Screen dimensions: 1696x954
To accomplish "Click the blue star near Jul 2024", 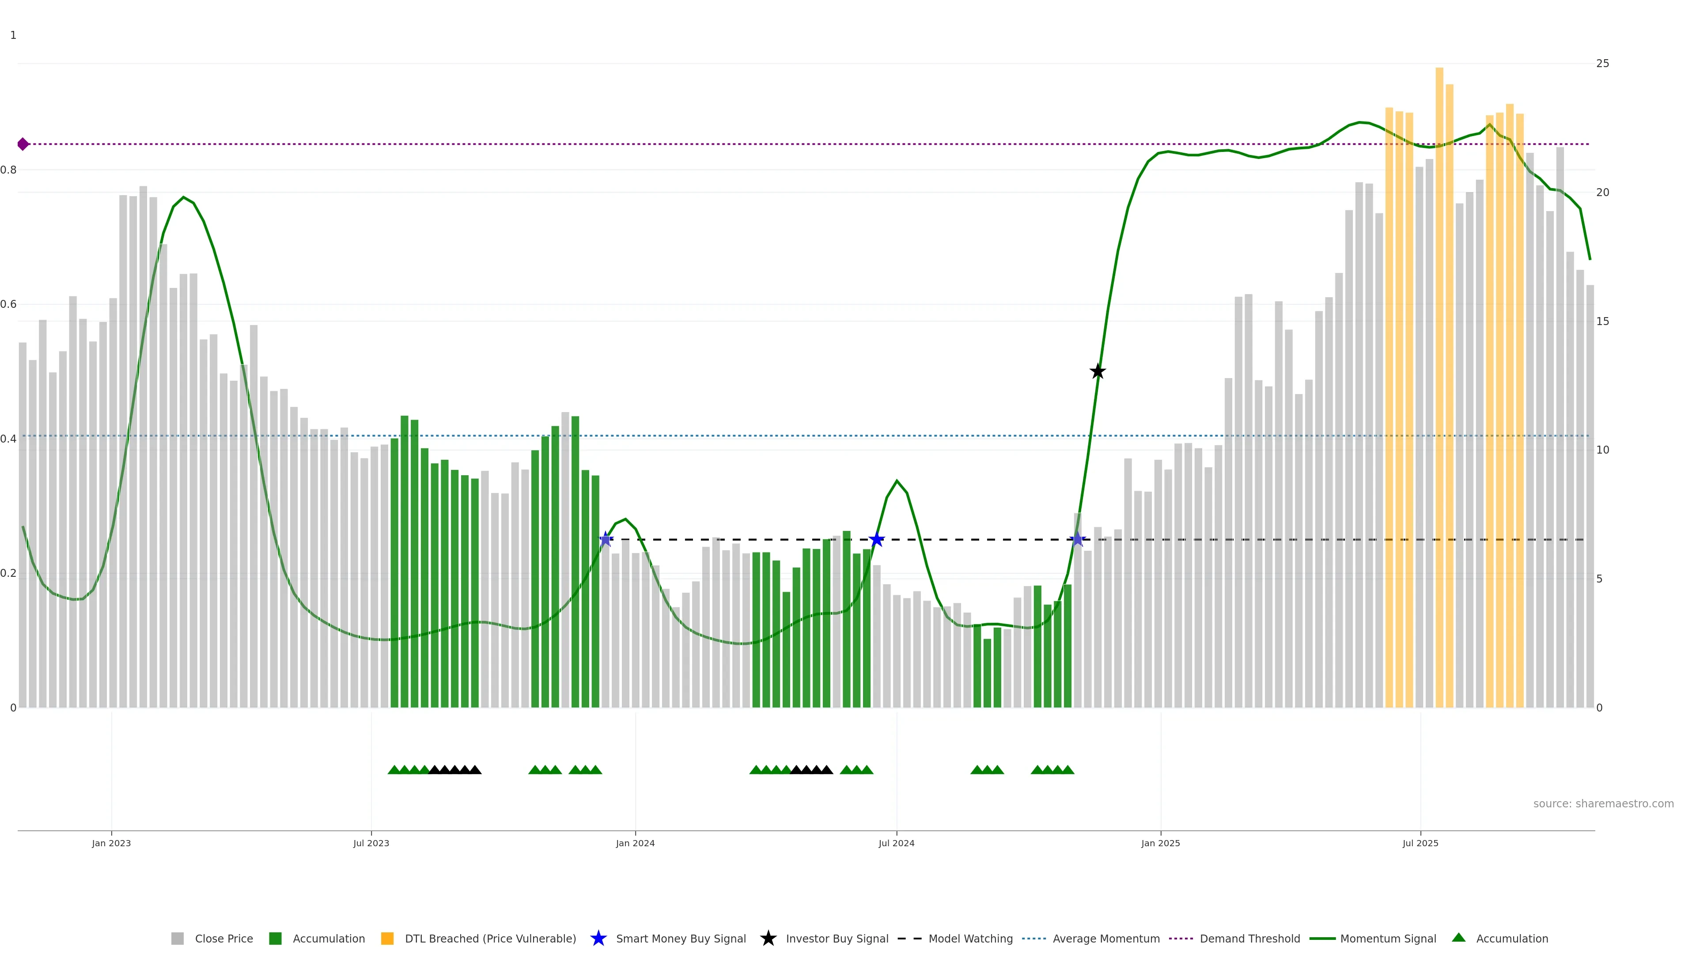I will pos(876,540).
